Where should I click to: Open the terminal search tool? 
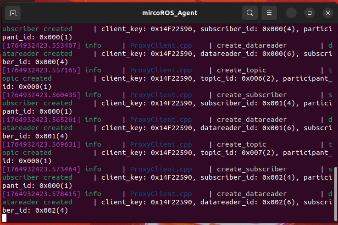(x=249, y=13)
